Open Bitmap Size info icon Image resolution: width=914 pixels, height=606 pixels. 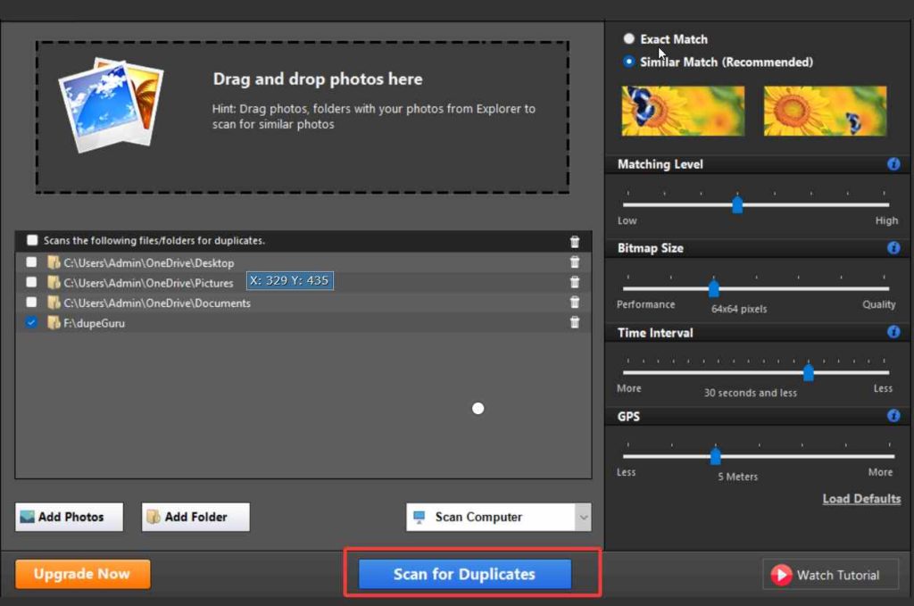pos(893,247)
